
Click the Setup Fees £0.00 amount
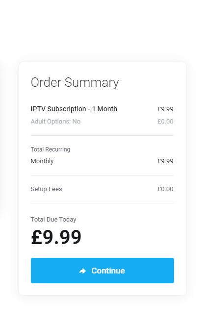(165, 189)
